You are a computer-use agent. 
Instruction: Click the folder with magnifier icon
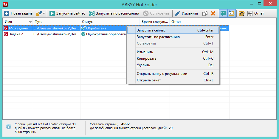242,13
